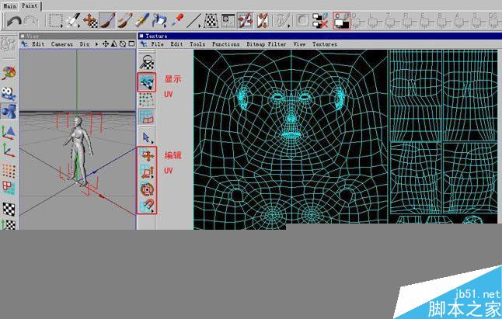Viewport: 502px width, 319px height.
Task: Select the transform bitmap tool
Action: click(x=211, y=21)
